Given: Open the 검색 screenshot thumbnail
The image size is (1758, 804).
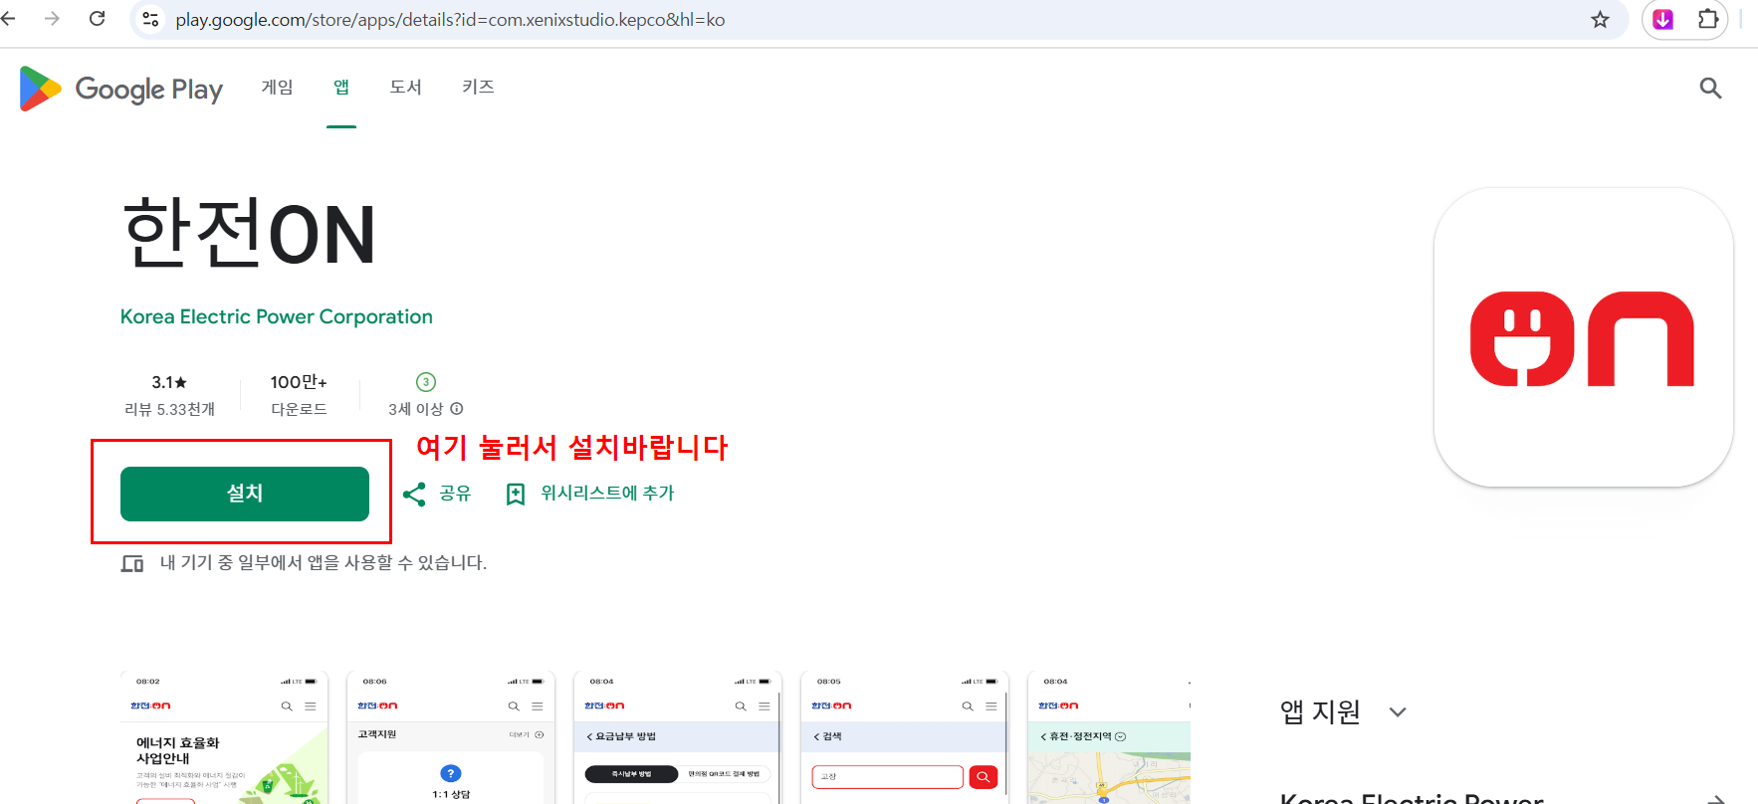Looking at the screenshot, I should pos(905,737).
